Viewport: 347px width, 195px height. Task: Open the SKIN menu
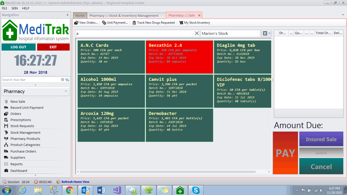click(15, 8)
